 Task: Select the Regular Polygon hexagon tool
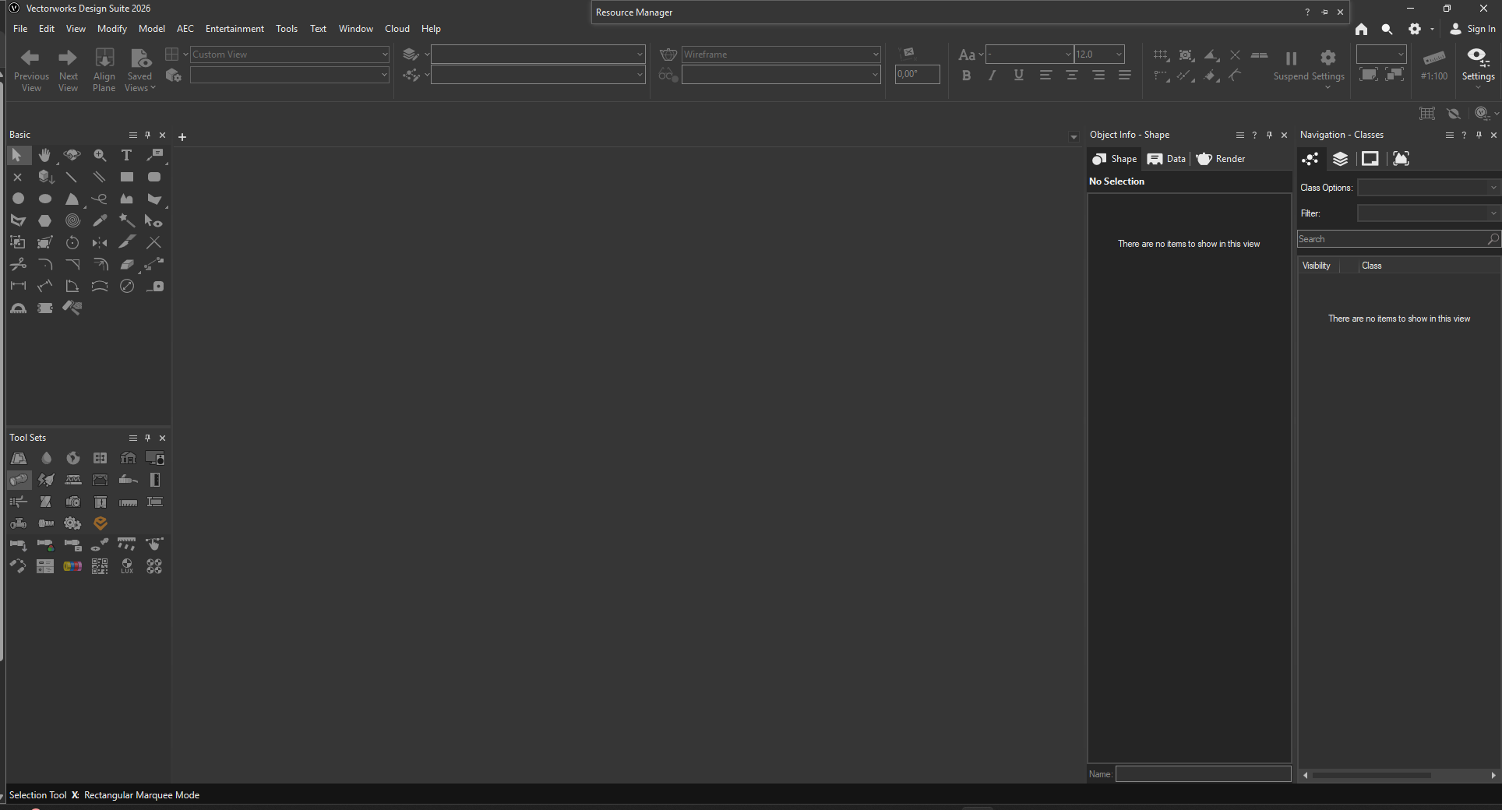pos(44,221)
